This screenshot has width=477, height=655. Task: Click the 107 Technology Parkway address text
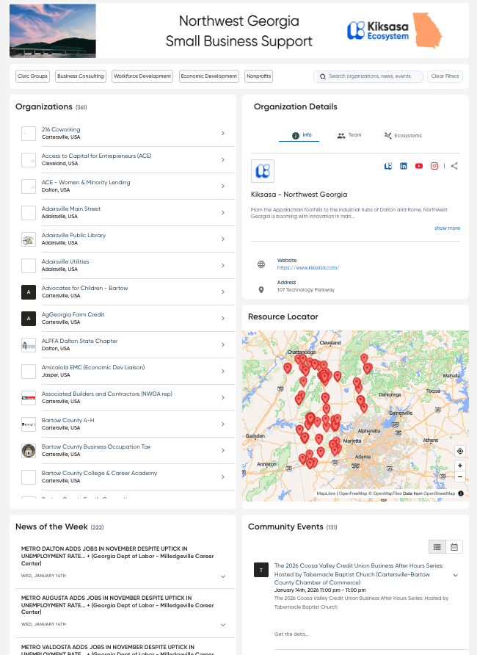click(x=306, y=290)
